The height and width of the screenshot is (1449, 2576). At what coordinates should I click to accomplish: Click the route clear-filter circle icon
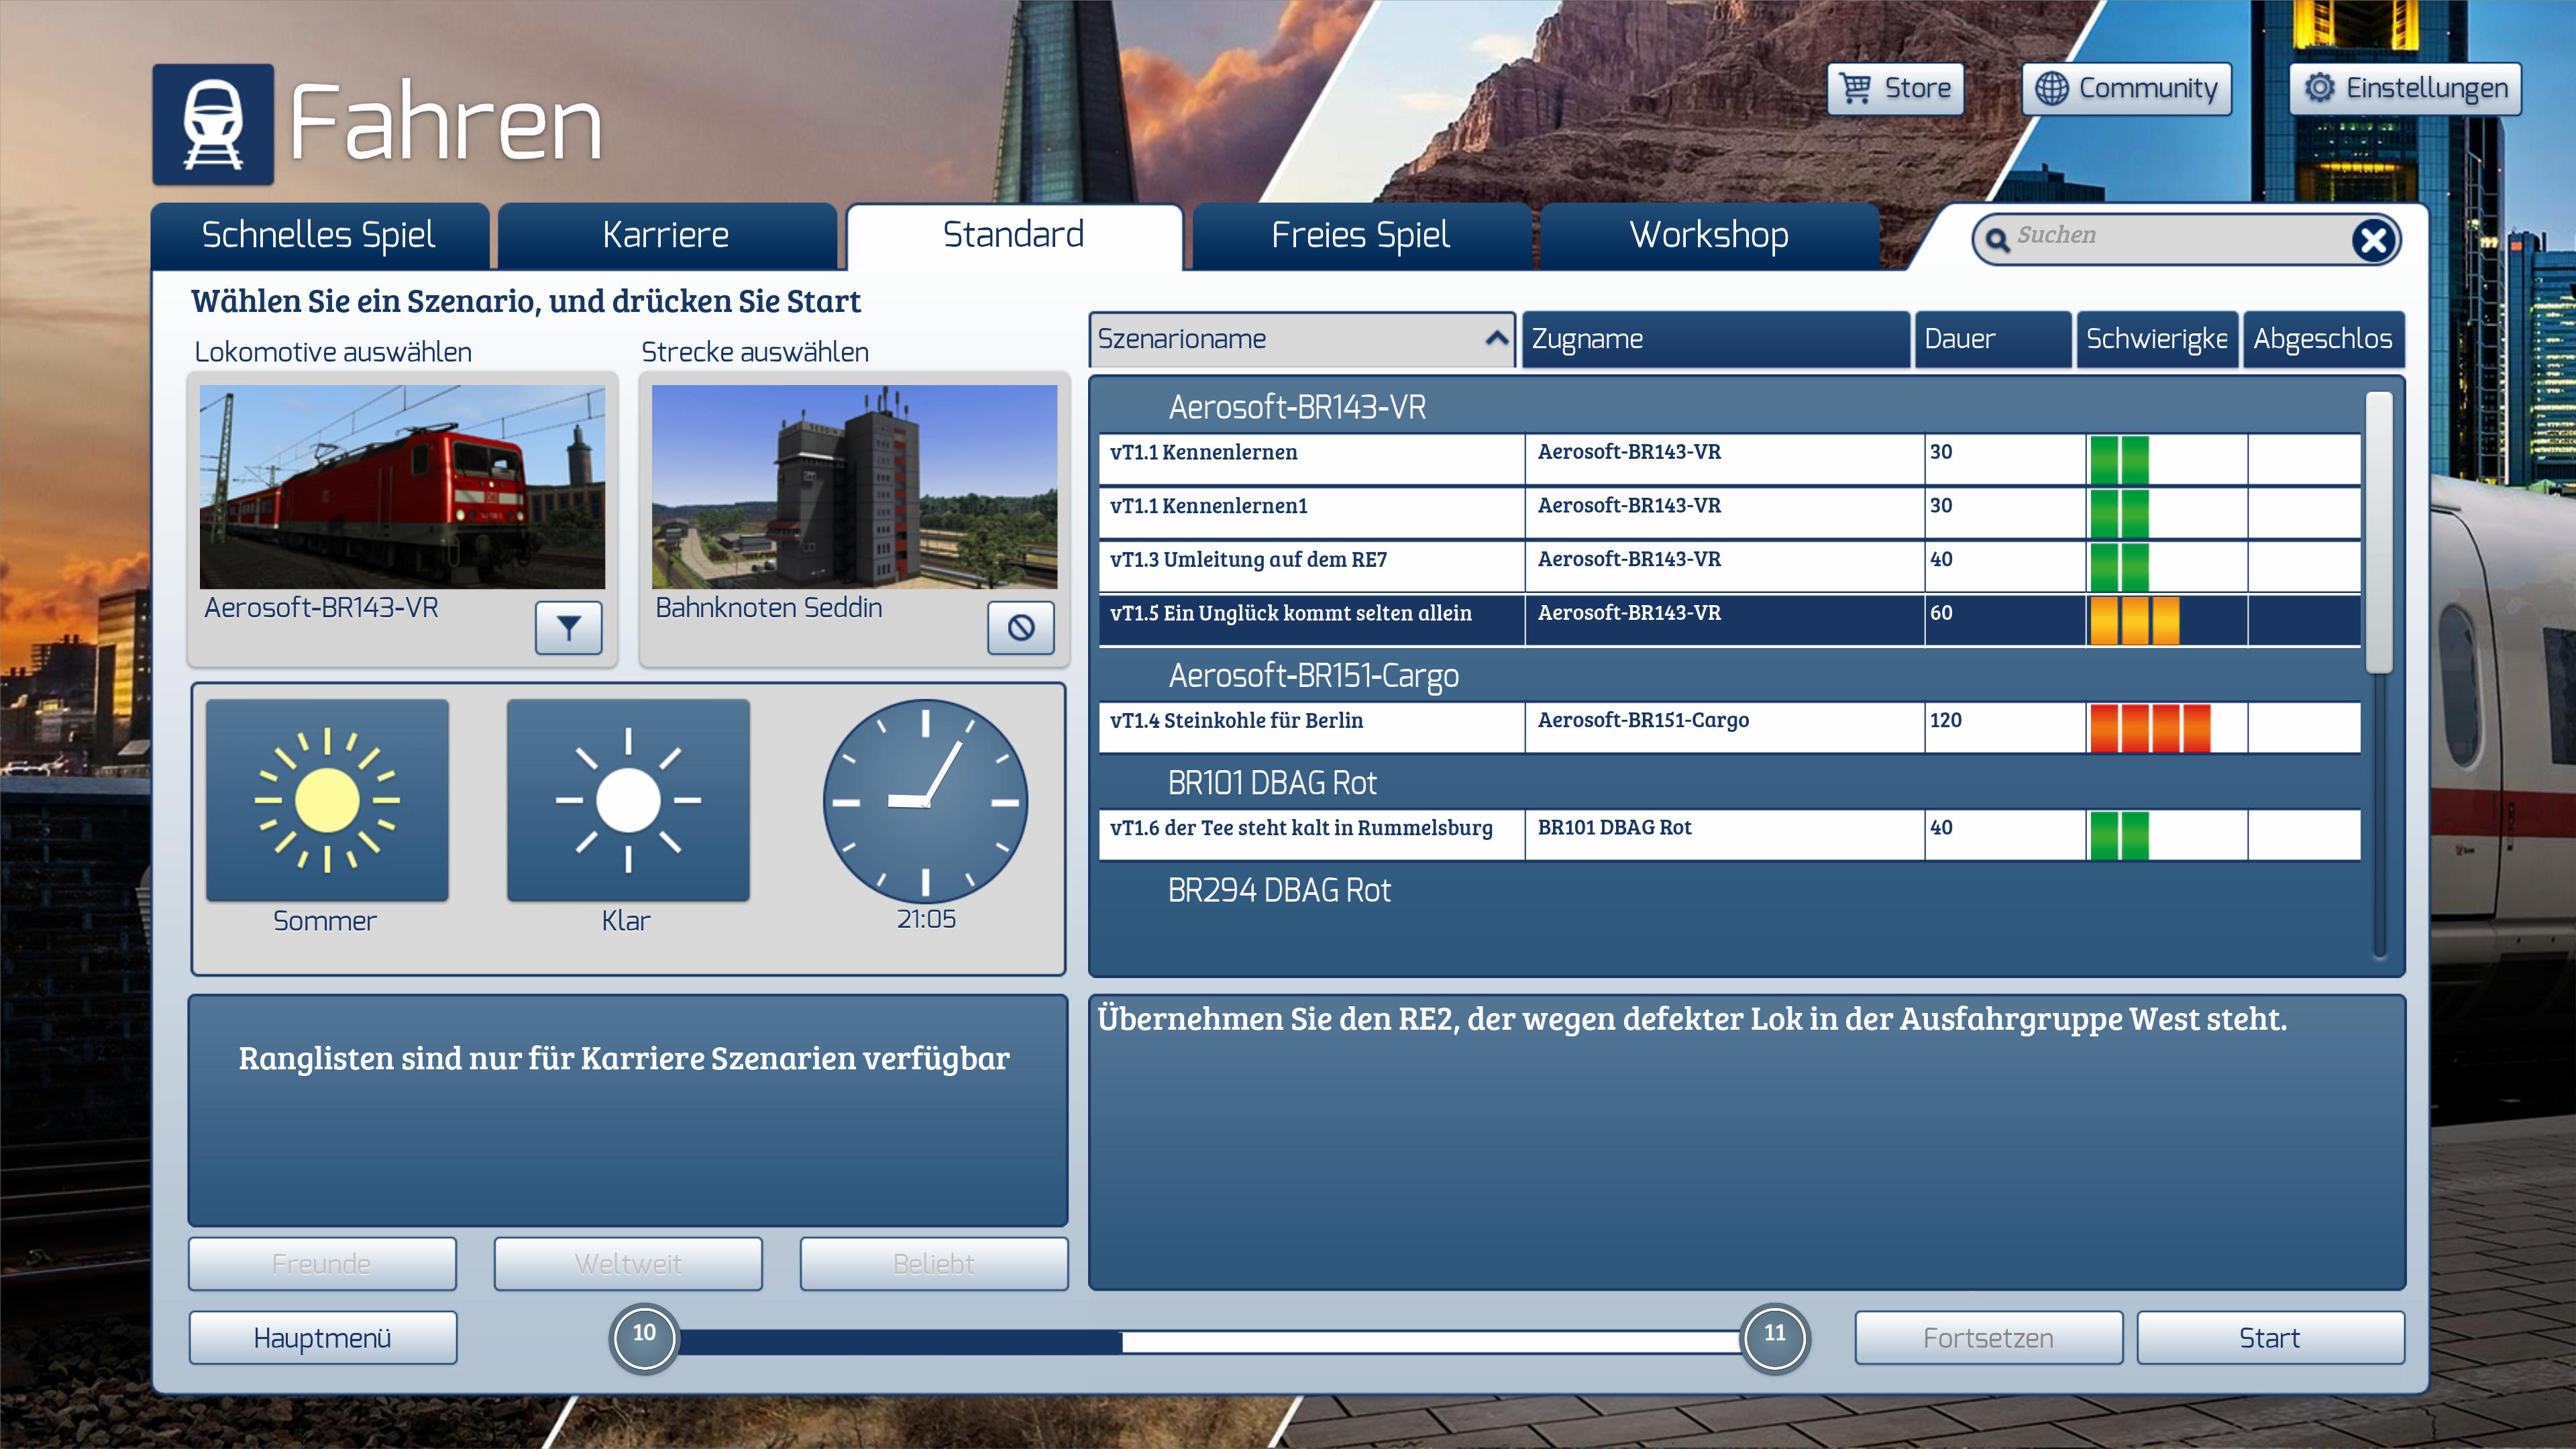(1020, 627)
